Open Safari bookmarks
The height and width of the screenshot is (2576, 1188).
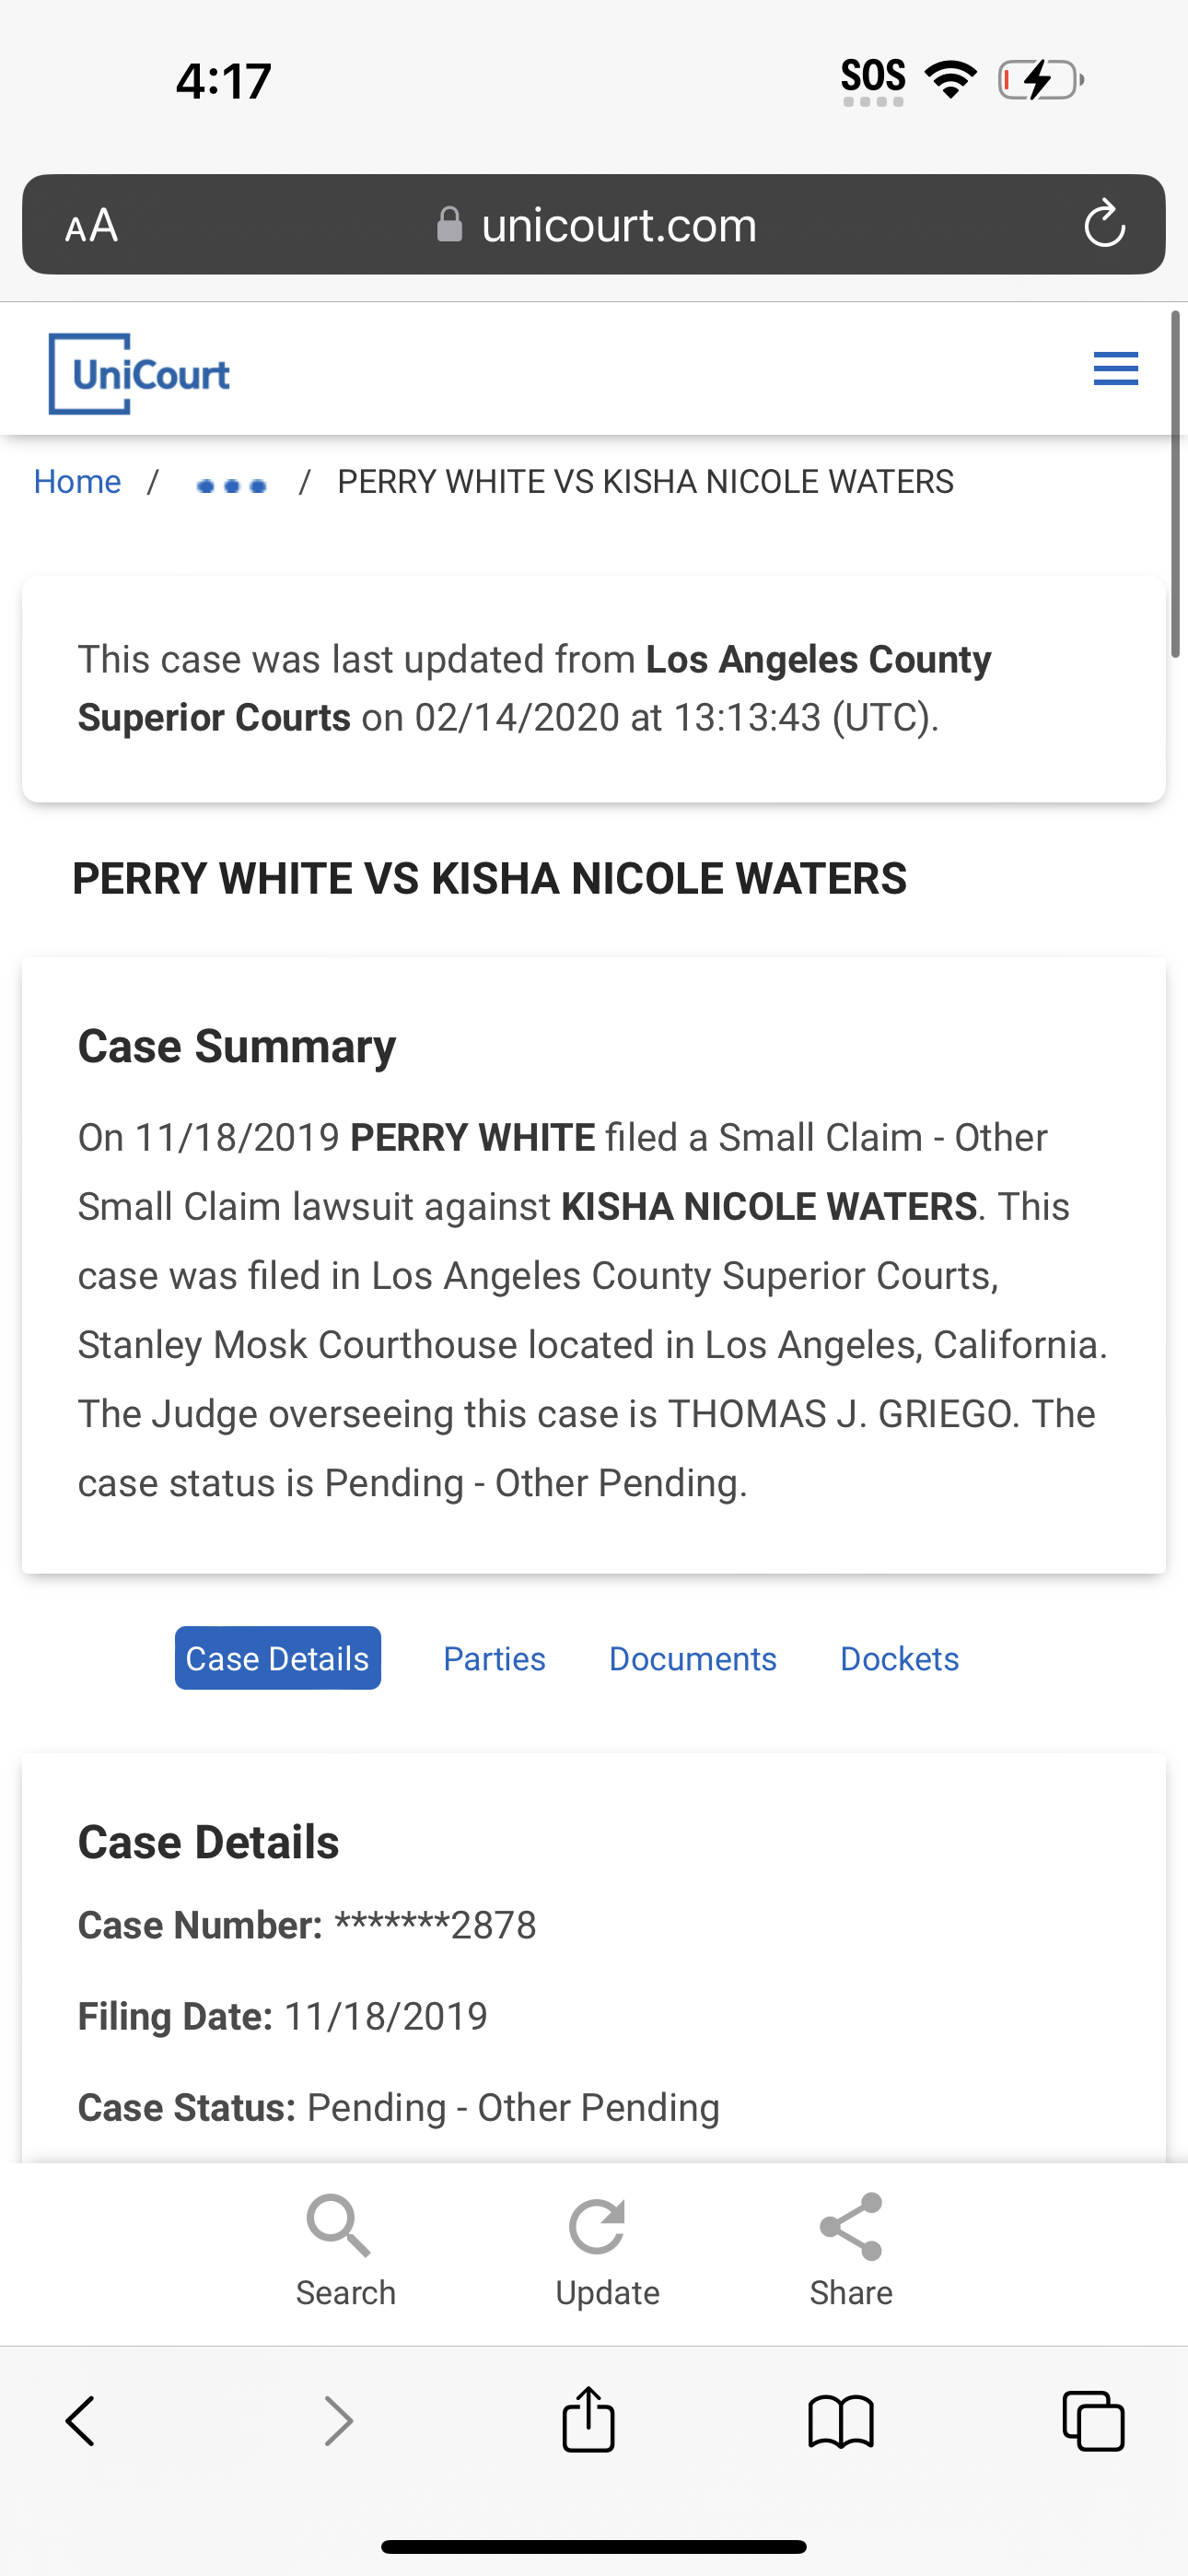pos(841,2422)
